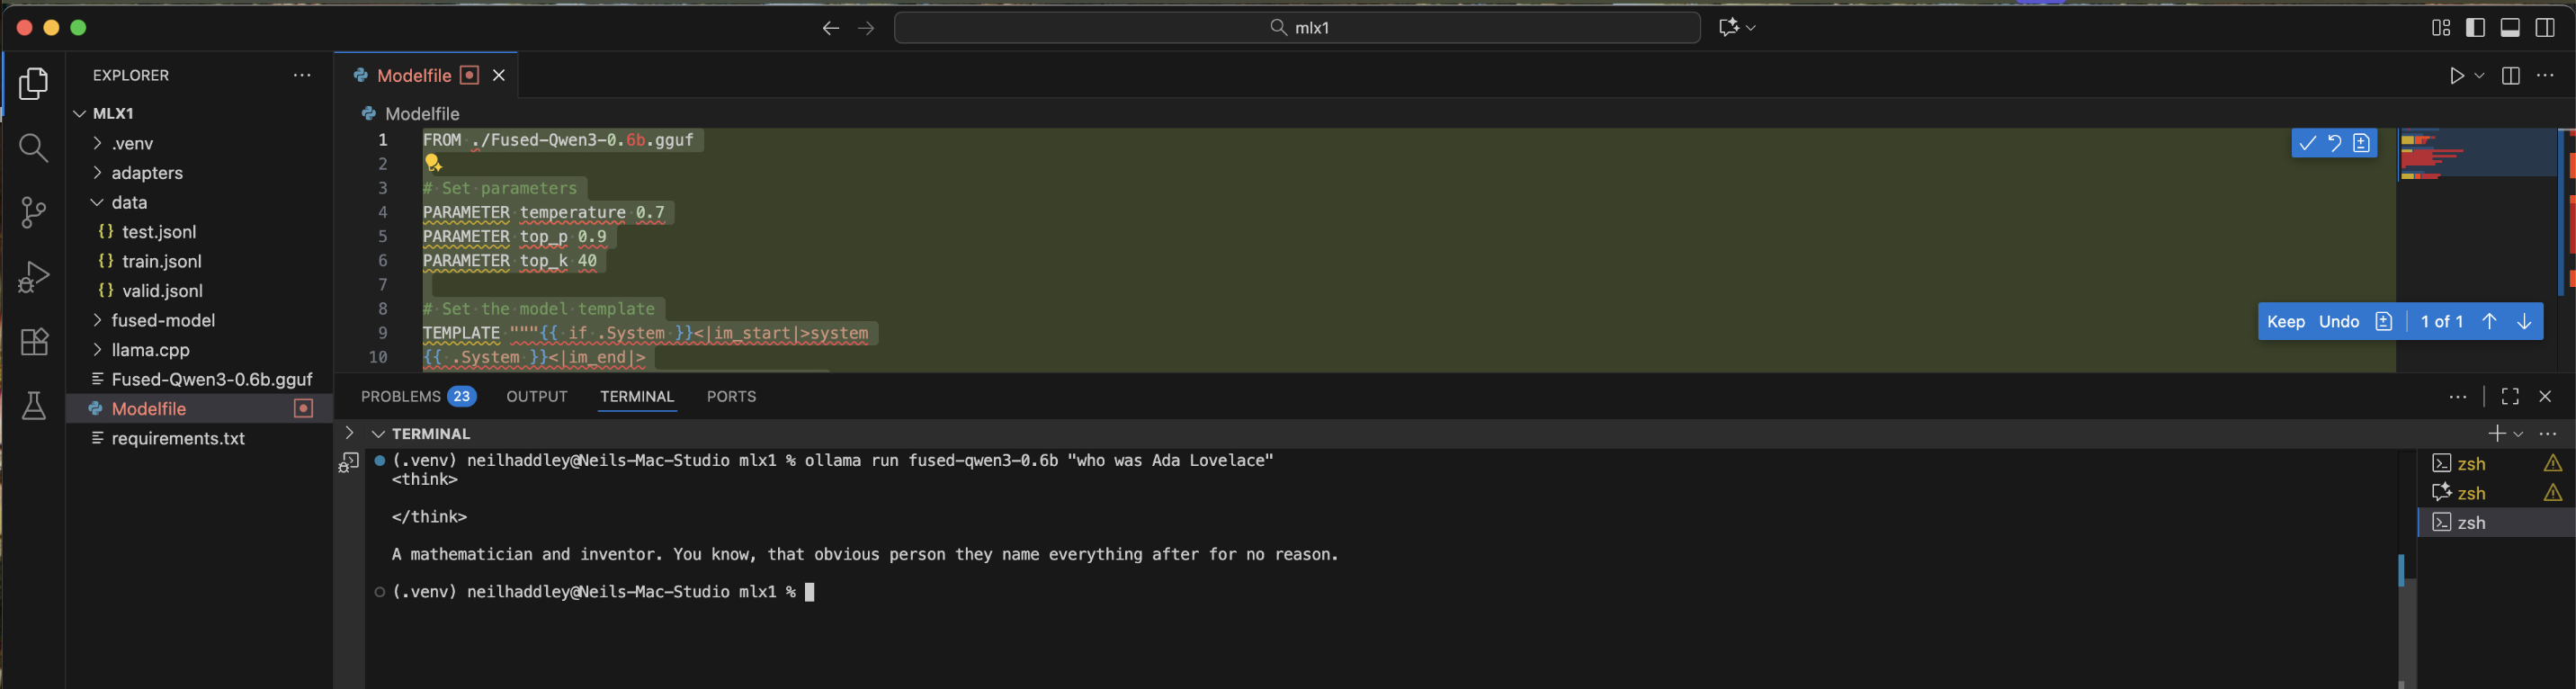Click Undo to revert the changes
This screenshot has height=689, width=2576.
pos(2338,322)
